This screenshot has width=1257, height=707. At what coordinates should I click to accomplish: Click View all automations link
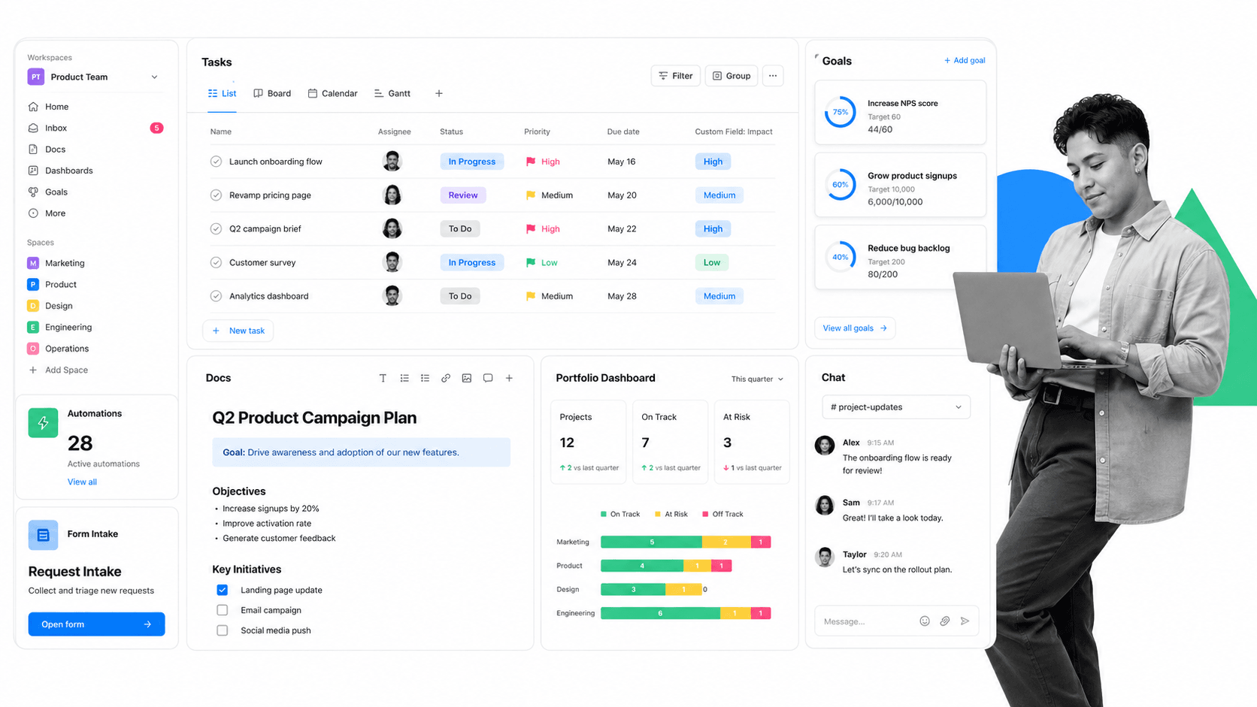[x=82, y=482]
